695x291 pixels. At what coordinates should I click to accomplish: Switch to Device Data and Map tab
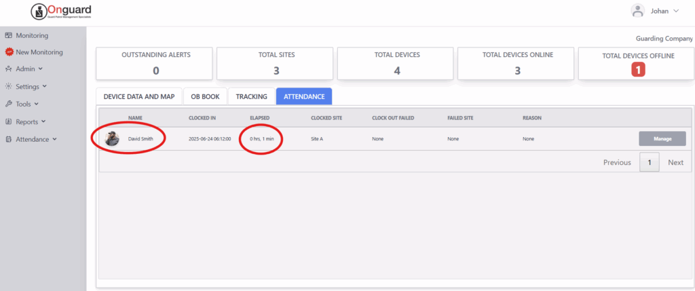139,96
